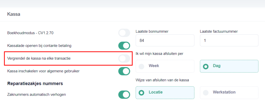
Task: Choose Locatie as closing method
Action: (x=165, y=93)
